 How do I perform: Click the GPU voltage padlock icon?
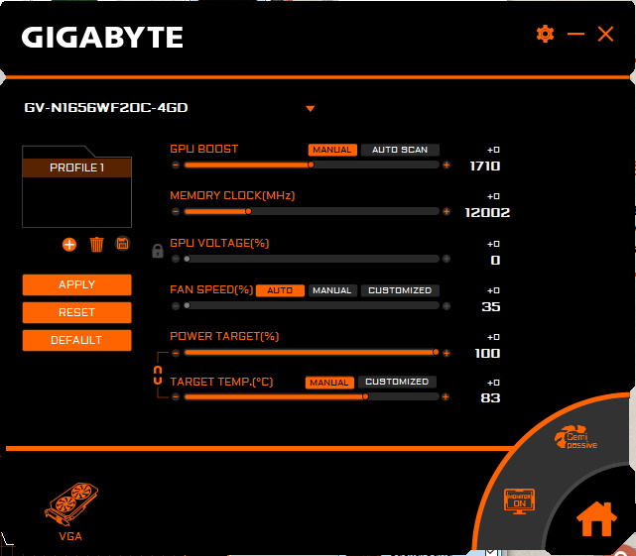pos(157,252)
